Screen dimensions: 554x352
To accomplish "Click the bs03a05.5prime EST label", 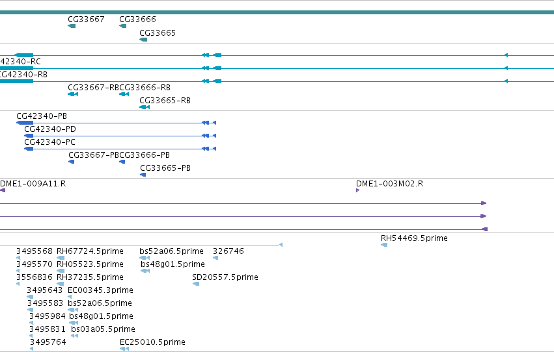I will (103, 329).
